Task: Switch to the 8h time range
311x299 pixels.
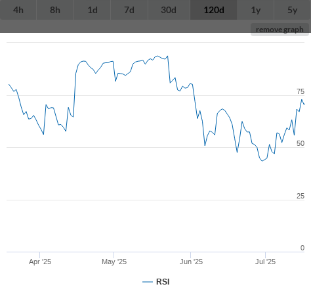Action: pyautogui.click(x=55, y=10)
